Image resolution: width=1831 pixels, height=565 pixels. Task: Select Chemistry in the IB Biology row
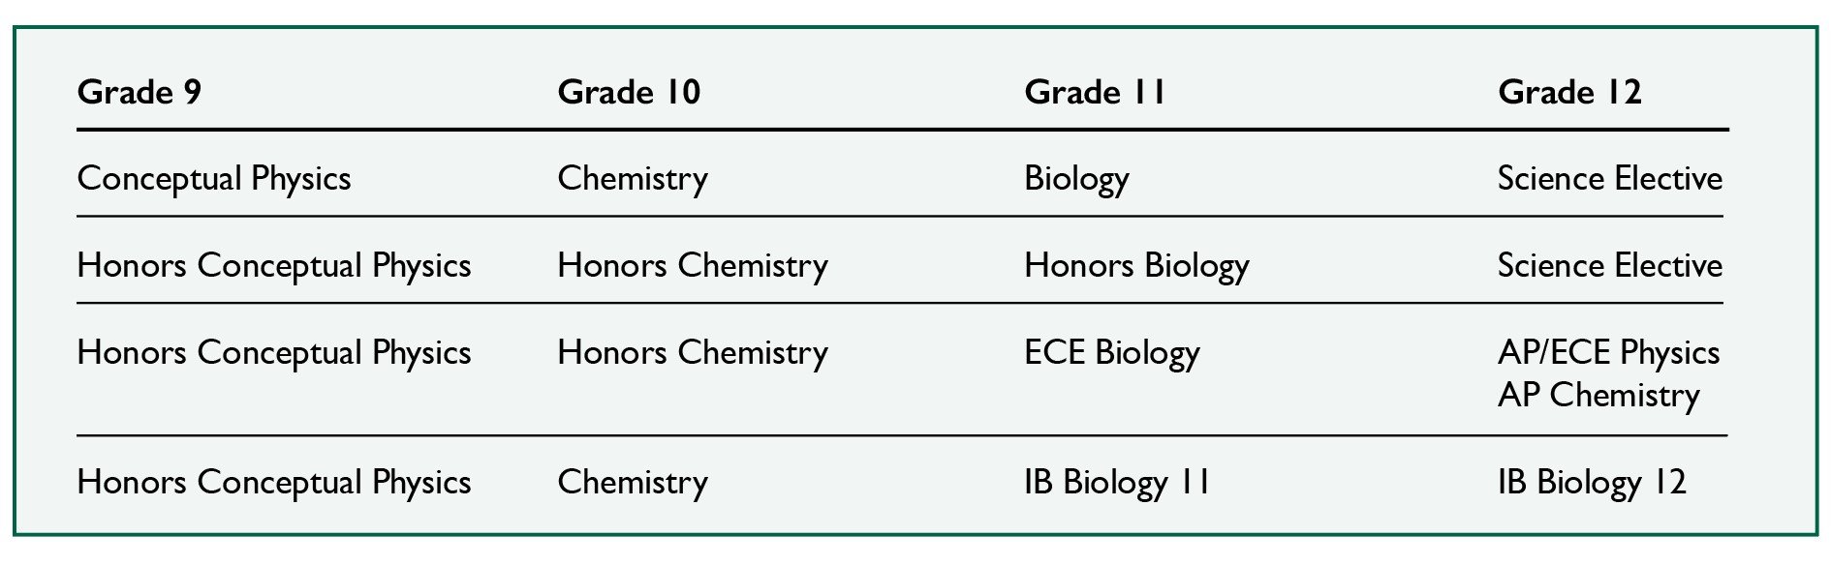633,483
